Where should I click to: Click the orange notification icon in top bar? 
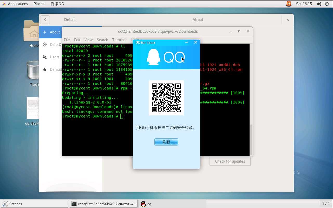289,4
